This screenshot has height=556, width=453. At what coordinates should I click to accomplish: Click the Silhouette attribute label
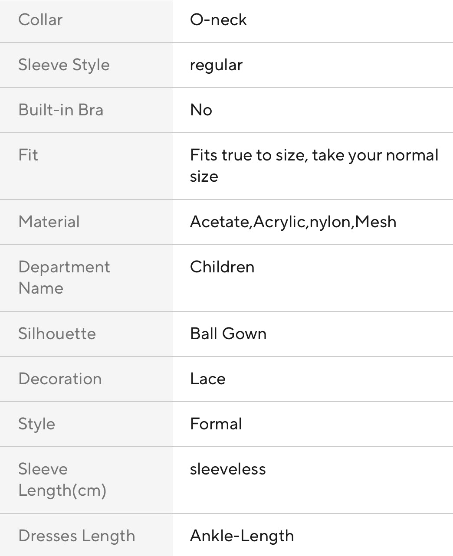57,334
